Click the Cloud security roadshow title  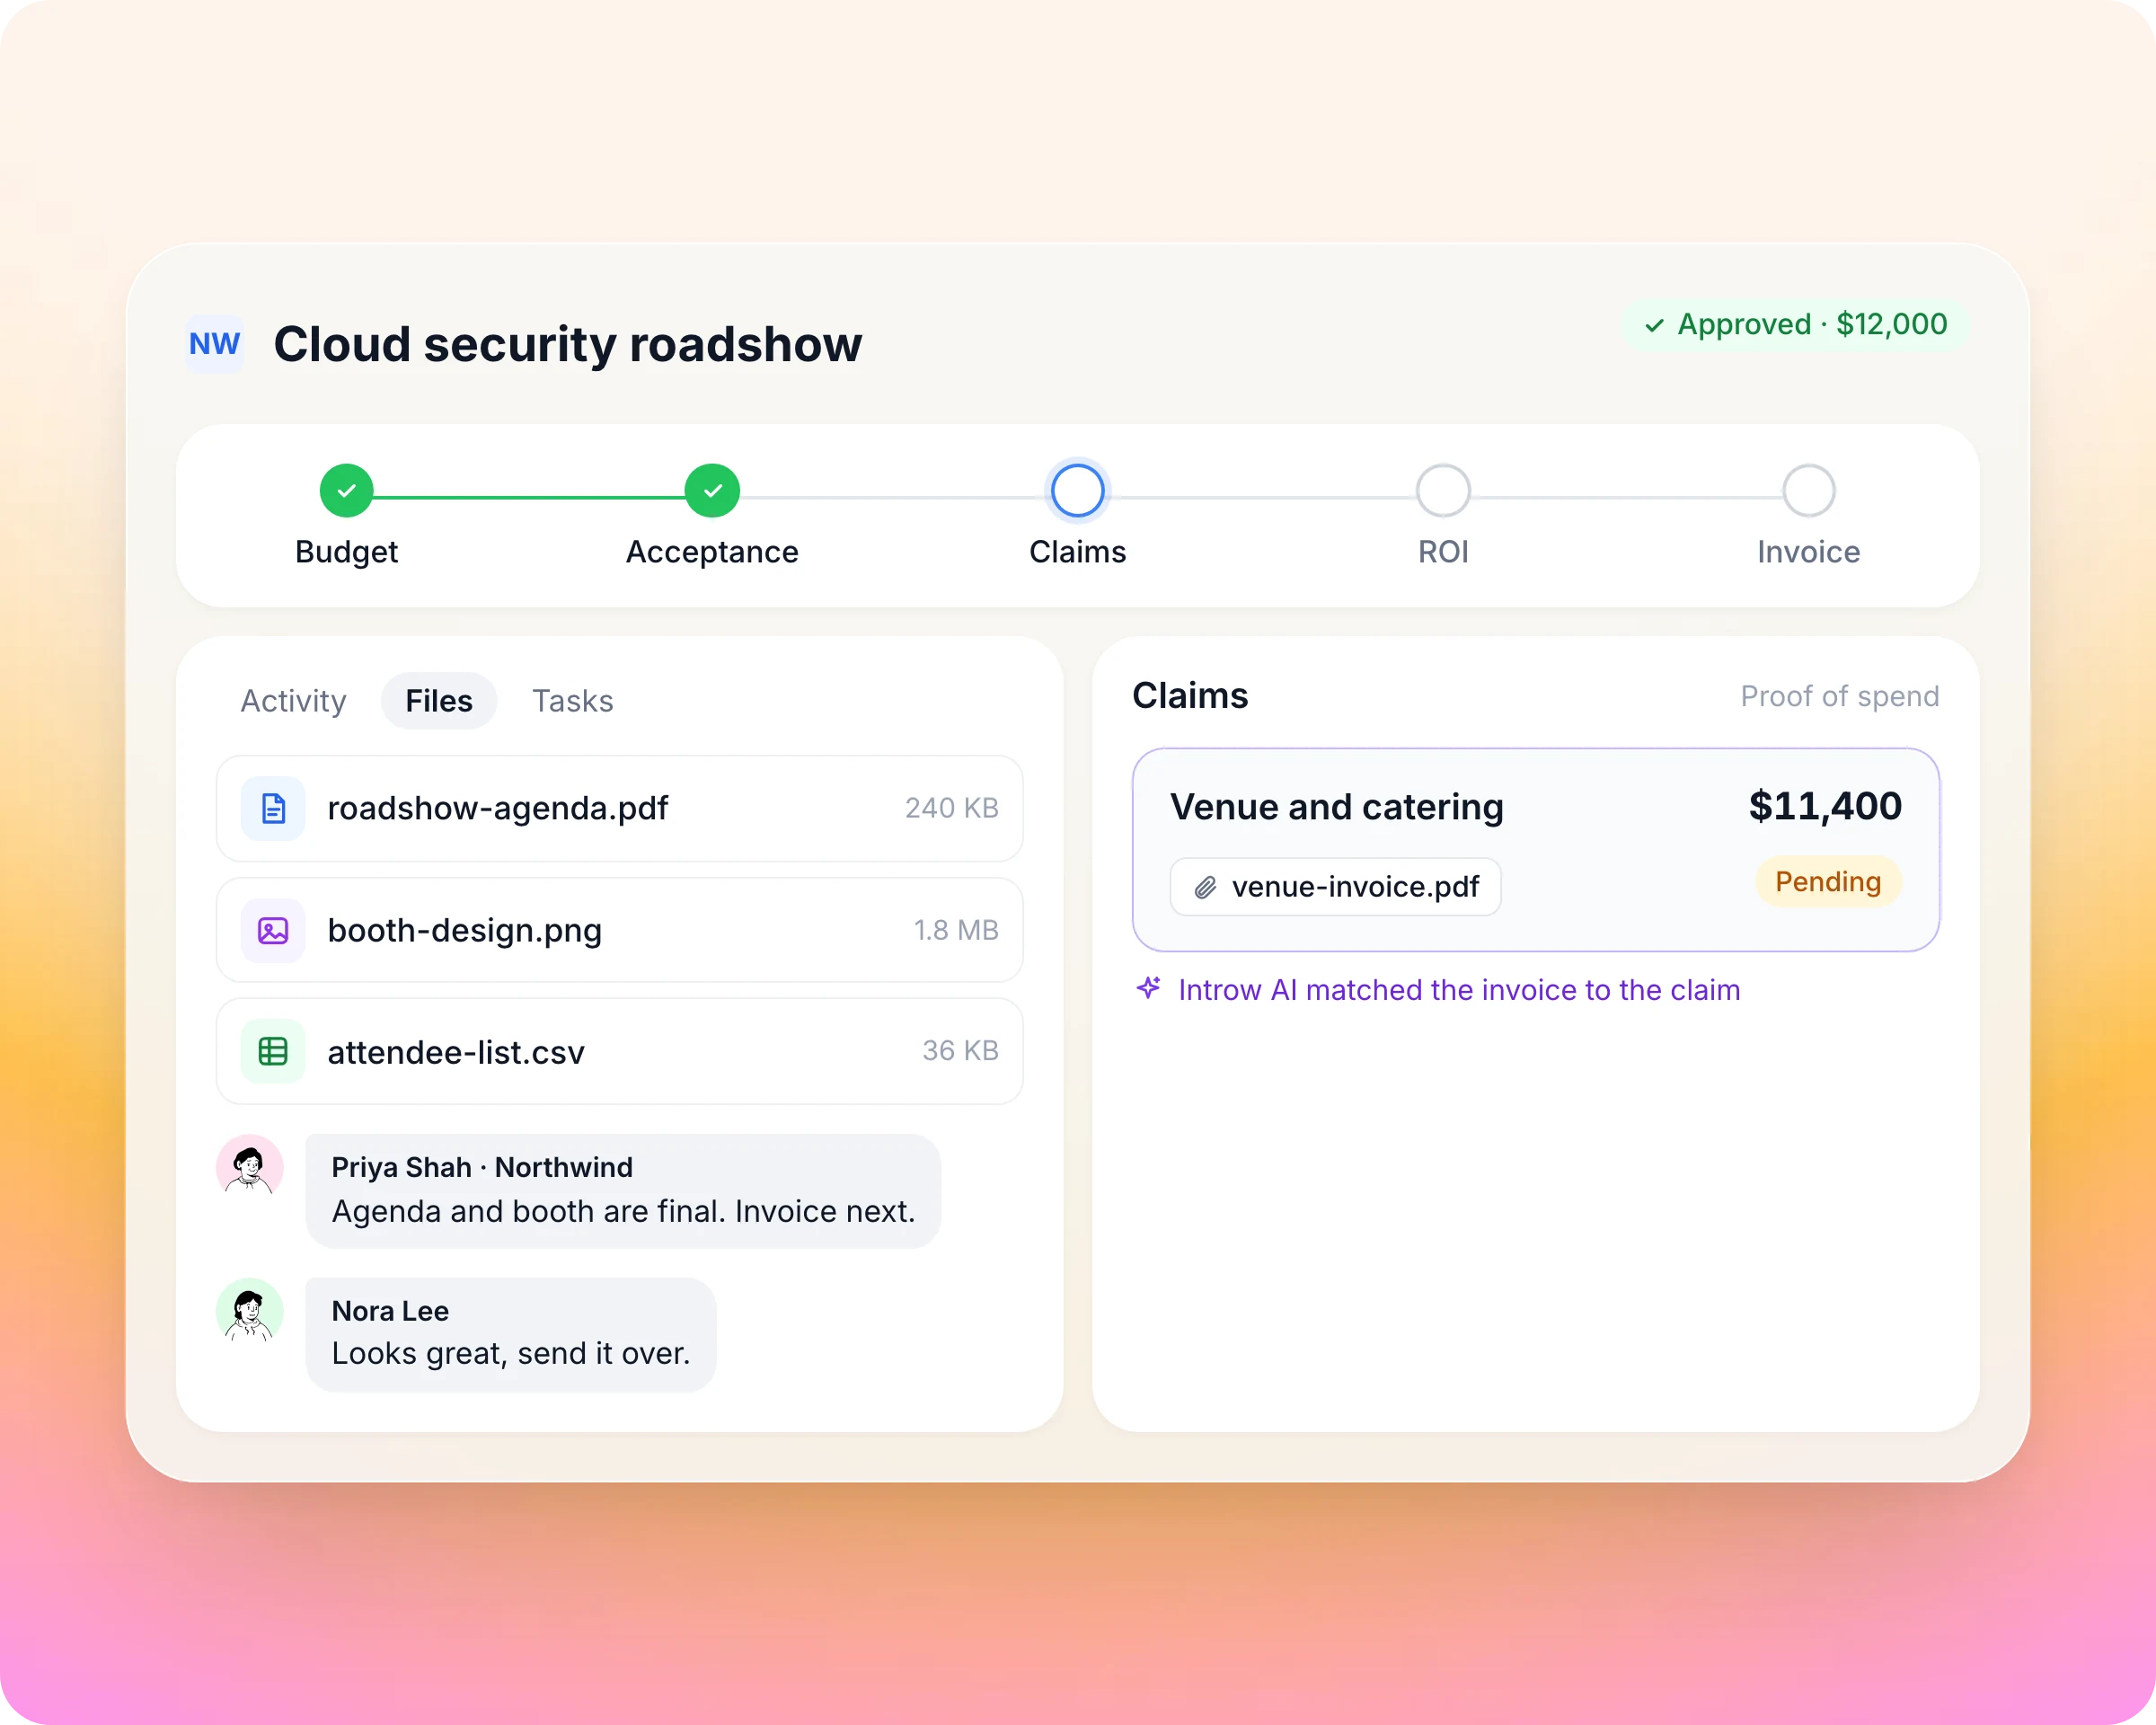pyautogui.click(x=568, y=345)
